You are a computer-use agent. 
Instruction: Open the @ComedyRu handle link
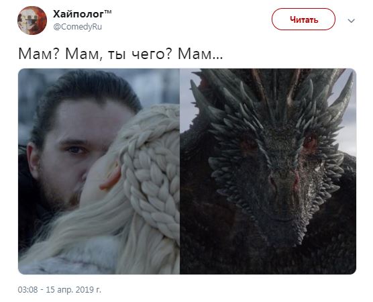point(78,27)
